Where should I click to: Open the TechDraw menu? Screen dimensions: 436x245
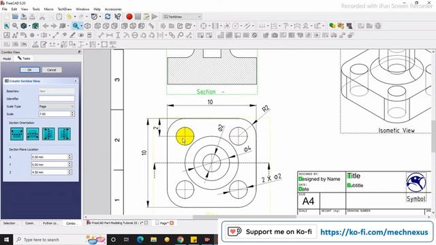(x=65, y=9)
